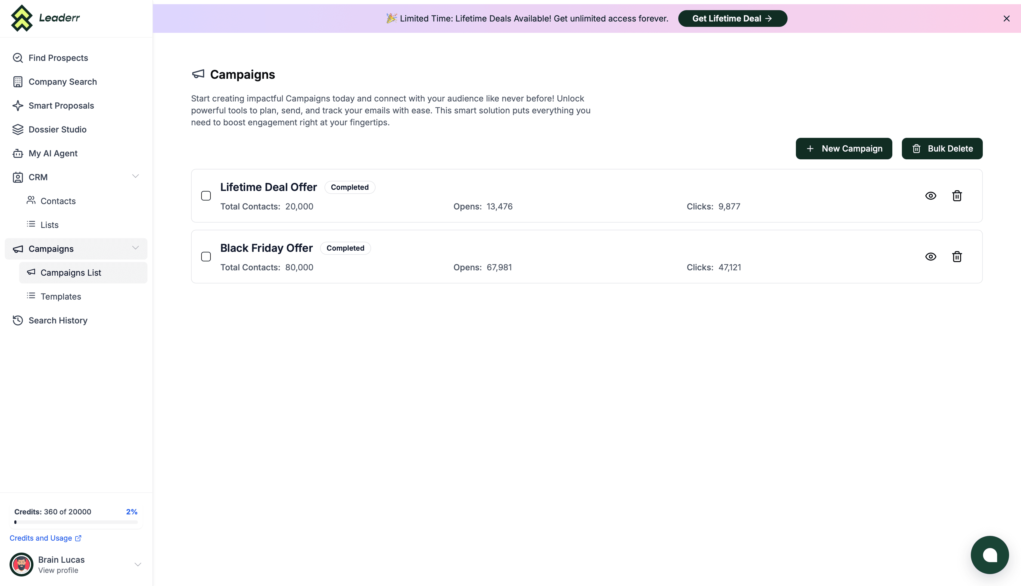Expand the Brain Lucas profile menu
The image size is (1021, 586).
(138, 564)
